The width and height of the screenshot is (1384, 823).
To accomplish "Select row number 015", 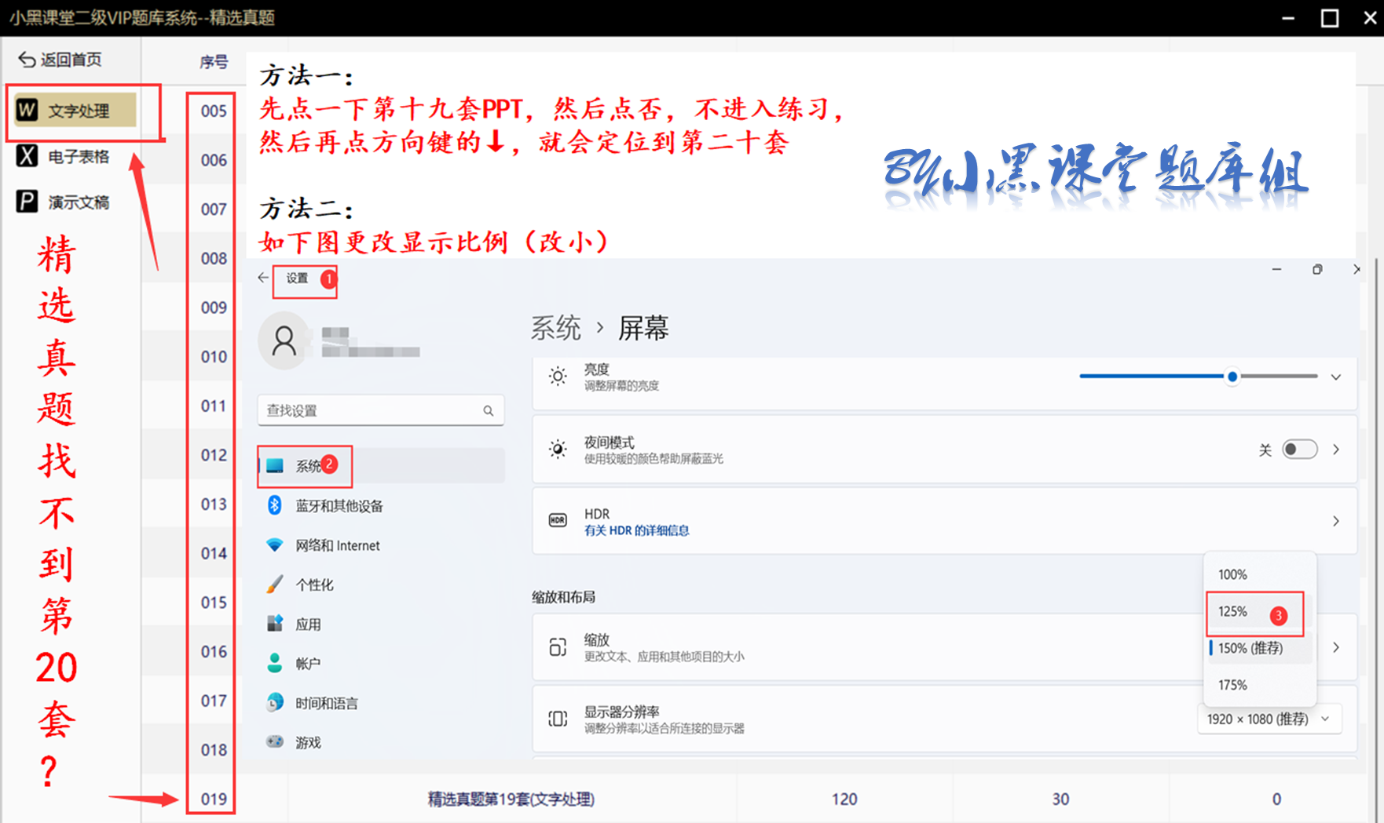I will [x=214, y=603].
